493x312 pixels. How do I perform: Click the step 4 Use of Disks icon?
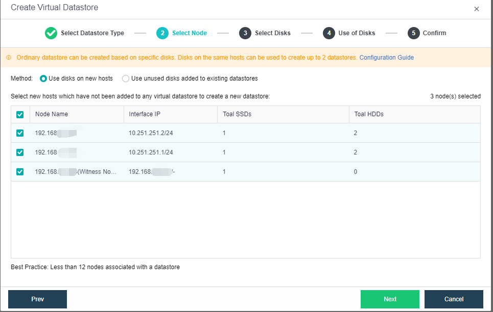[x=329, y=33]
